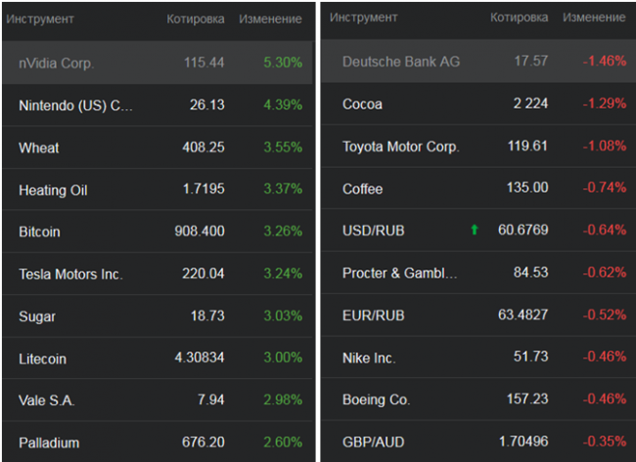Viewport: 636px width, 462px height.
Task: Select the Palladium instrument
Action: [x=49, y=442]
